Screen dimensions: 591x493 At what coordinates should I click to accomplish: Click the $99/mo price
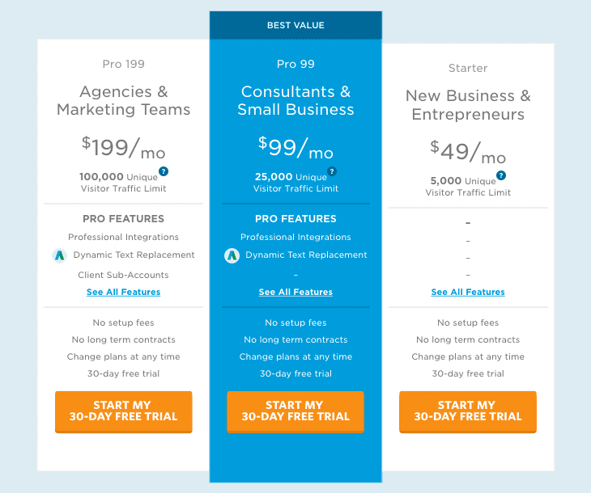click(295, 148)
